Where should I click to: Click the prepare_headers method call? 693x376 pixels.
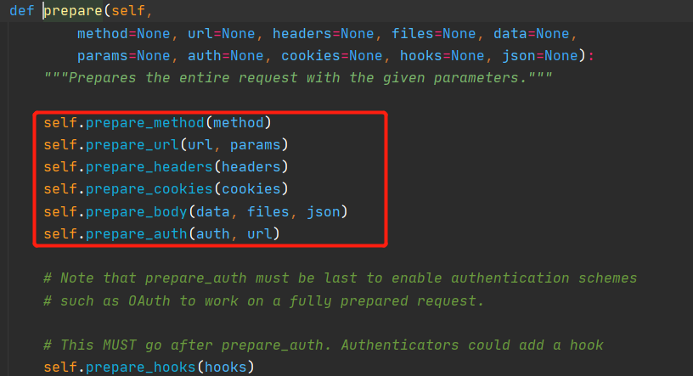click(137, 166)
